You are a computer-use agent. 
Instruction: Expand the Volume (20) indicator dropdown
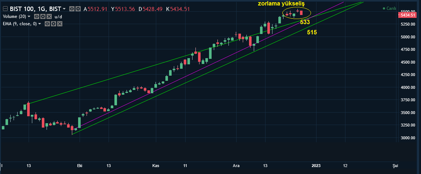point(29,16)
